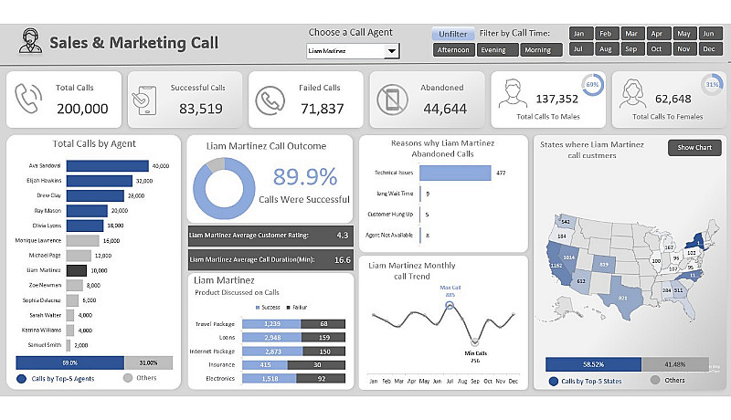Click the Loans 159 failure bar segment
Screen dimensions: 731x420
323,338
